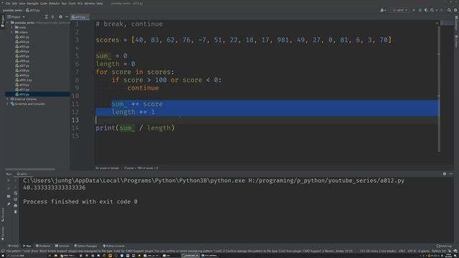Open the Navigate menu
The height and width of the screenshot is (258, 459).
(x=32, y=4)
